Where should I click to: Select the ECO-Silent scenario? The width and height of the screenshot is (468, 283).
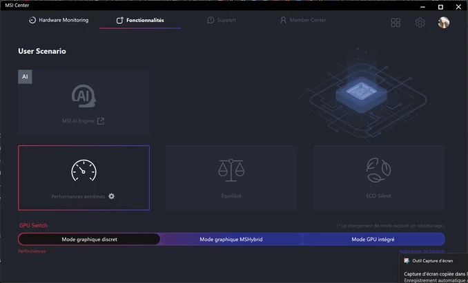(379, 178)
